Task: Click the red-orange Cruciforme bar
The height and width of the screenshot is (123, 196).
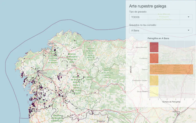Action: (x=154, y=58)
